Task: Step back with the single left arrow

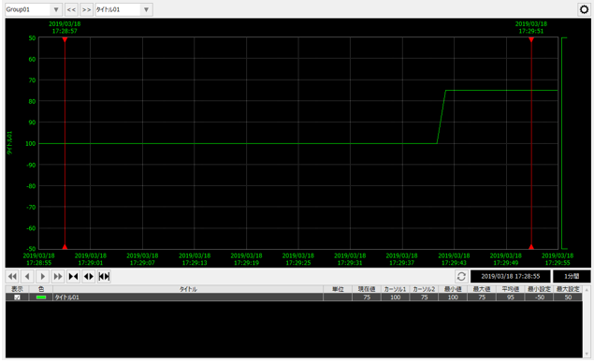Action: coord(27,277)
